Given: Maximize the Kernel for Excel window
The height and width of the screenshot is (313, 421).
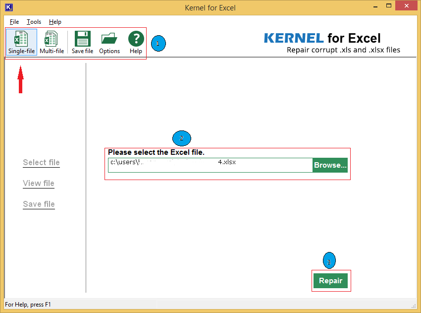Looking at the screenshot, I should (388, 5).
